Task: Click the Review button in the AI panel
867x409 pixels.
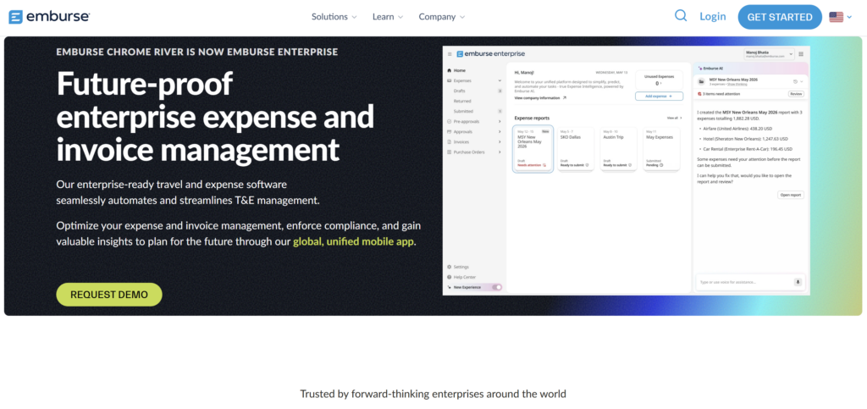Action: tap(796, 94)
